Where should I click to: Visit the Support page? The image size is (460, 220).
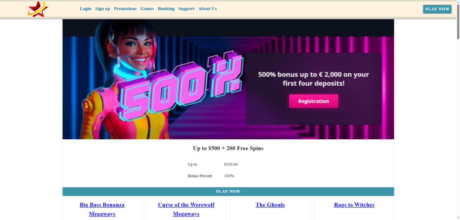(186, 9)
